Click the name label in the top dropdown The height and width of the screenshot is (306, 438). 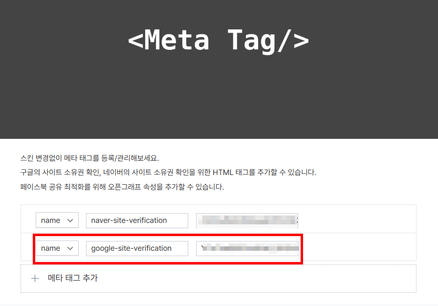[51, 220]
